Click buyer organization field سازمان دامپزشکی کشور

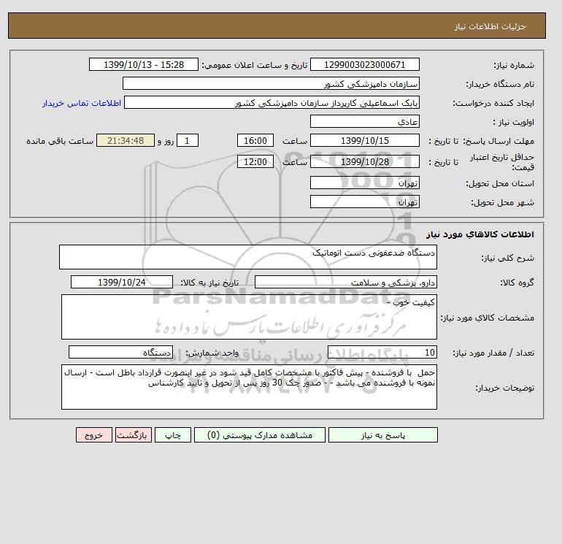pyautogui.click(x=271, y=83)
